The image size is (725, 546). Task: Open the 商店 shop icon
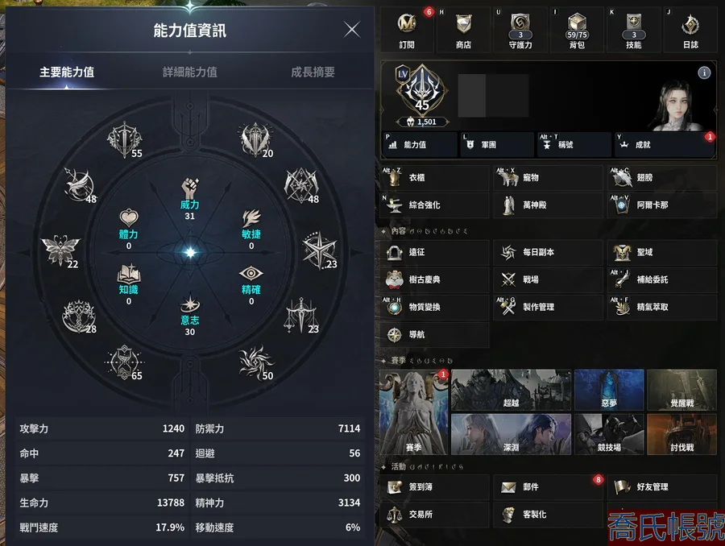click(x=463, y=30)
